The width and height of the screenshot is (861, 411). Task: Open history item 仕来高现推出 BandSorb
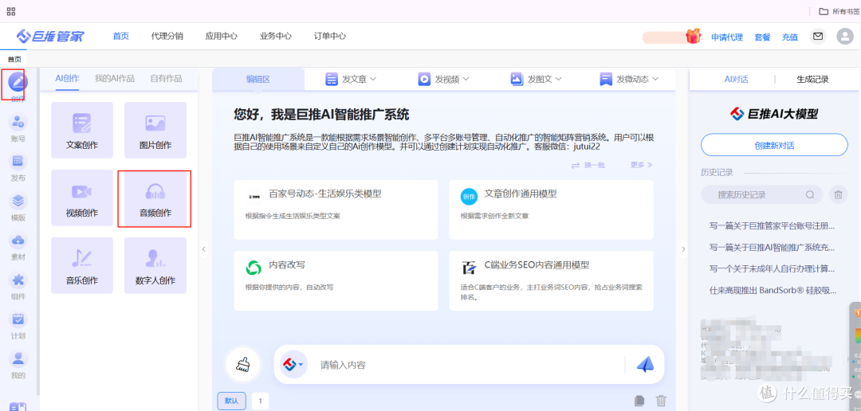coord(773,291)
